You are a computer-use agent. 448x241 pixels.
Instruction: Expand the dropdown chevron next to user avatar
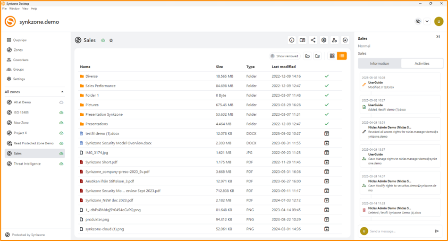point(427,21)
